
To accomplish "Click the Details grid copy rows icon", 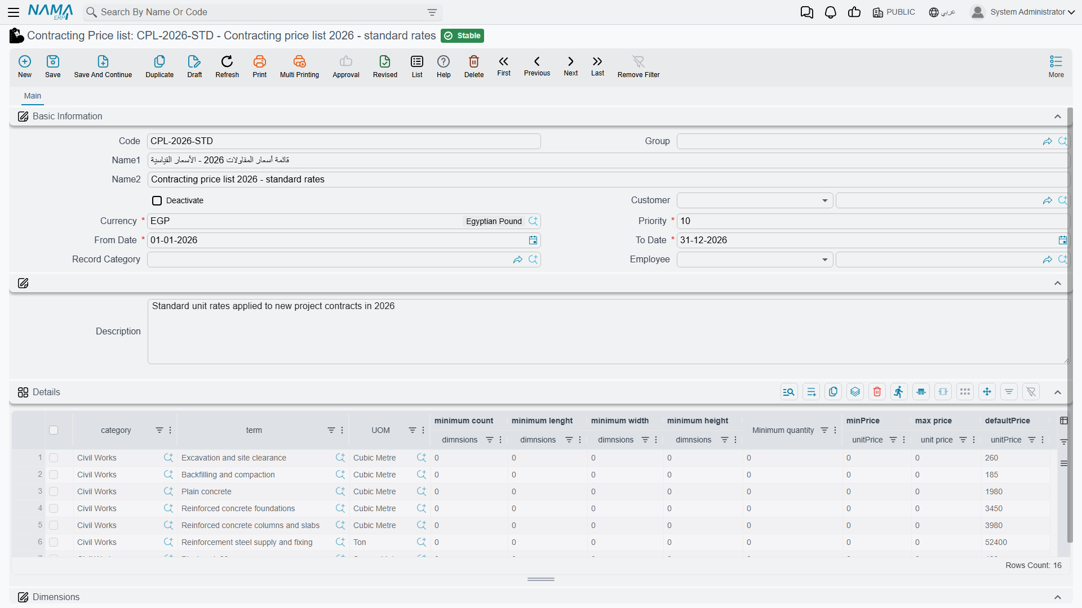I will pos(833,392).
